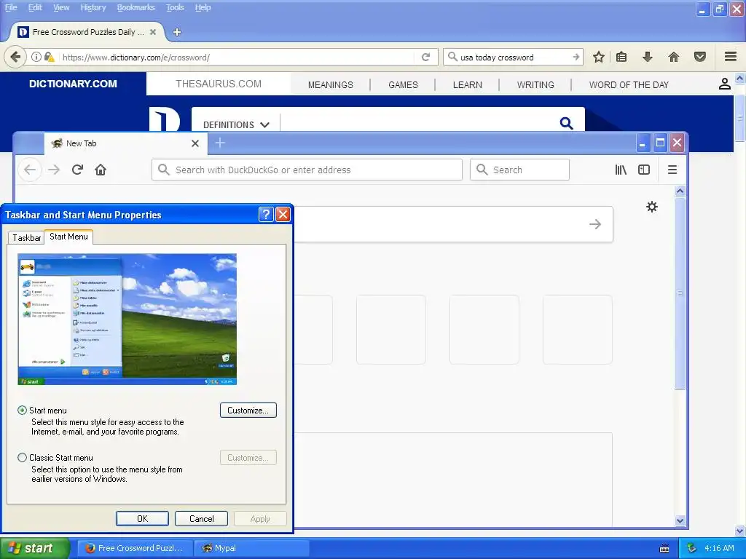Click Mypal home button
Screen dimensions: 746x559
(x=101, y=170)
